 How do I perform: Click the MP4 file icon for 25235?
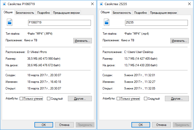point(106,22)
